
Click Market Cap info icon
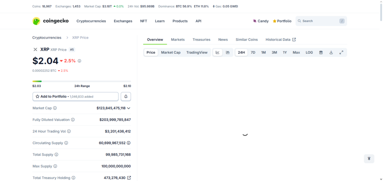click(55, 108)
